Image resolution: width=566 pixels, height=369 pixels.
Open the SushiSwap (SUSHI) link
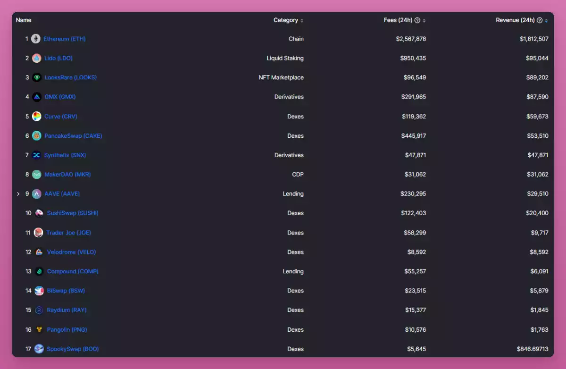73,213
